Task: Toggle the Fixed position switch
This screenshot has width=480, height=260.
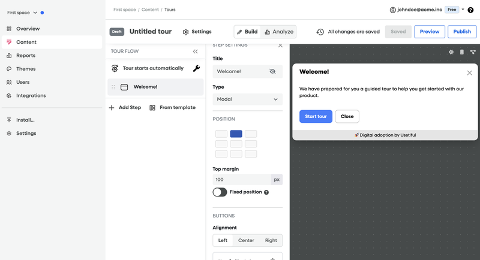Action: 220,192
